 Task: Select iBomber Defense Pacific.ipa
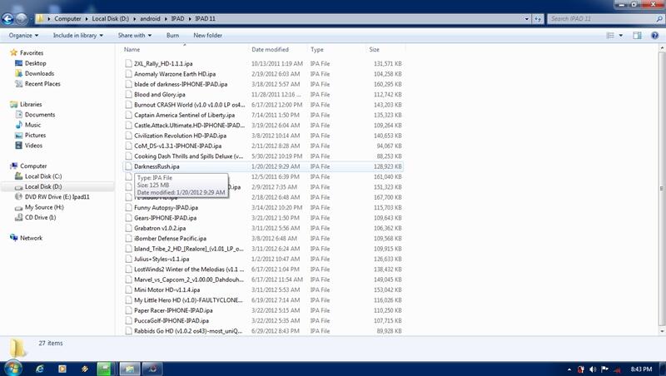coord(170,239)
